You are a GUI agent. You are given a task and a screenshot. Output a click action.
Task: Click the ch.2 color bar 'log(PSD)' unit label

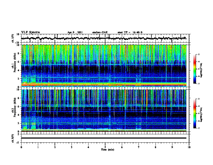pyautogui.click(x=201, y=115)
